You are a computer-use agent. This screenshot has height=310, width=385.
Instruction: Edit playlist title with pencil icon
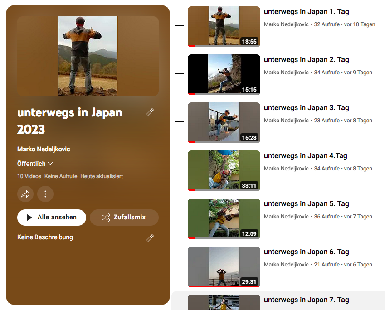150,112
